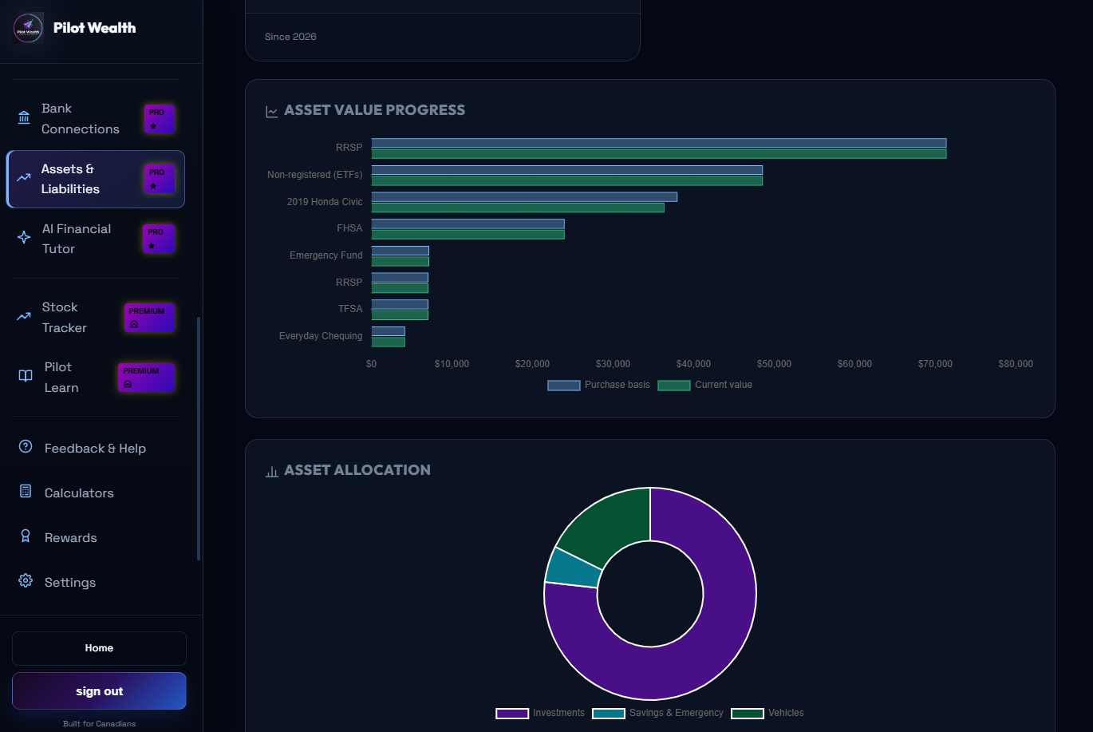Image resolution: width=1093 pixels, height=732 pixels.
Task: Click the Non-registered (ETFs) current value bar
Action: (566, 180)
